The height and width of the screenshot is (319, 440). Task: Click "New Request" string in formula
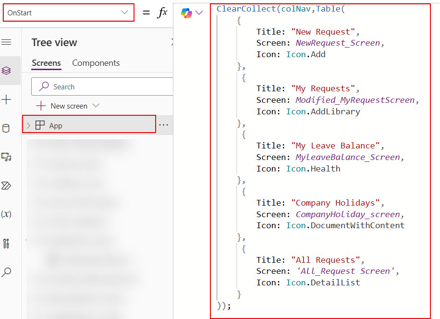tap(323, 32)
